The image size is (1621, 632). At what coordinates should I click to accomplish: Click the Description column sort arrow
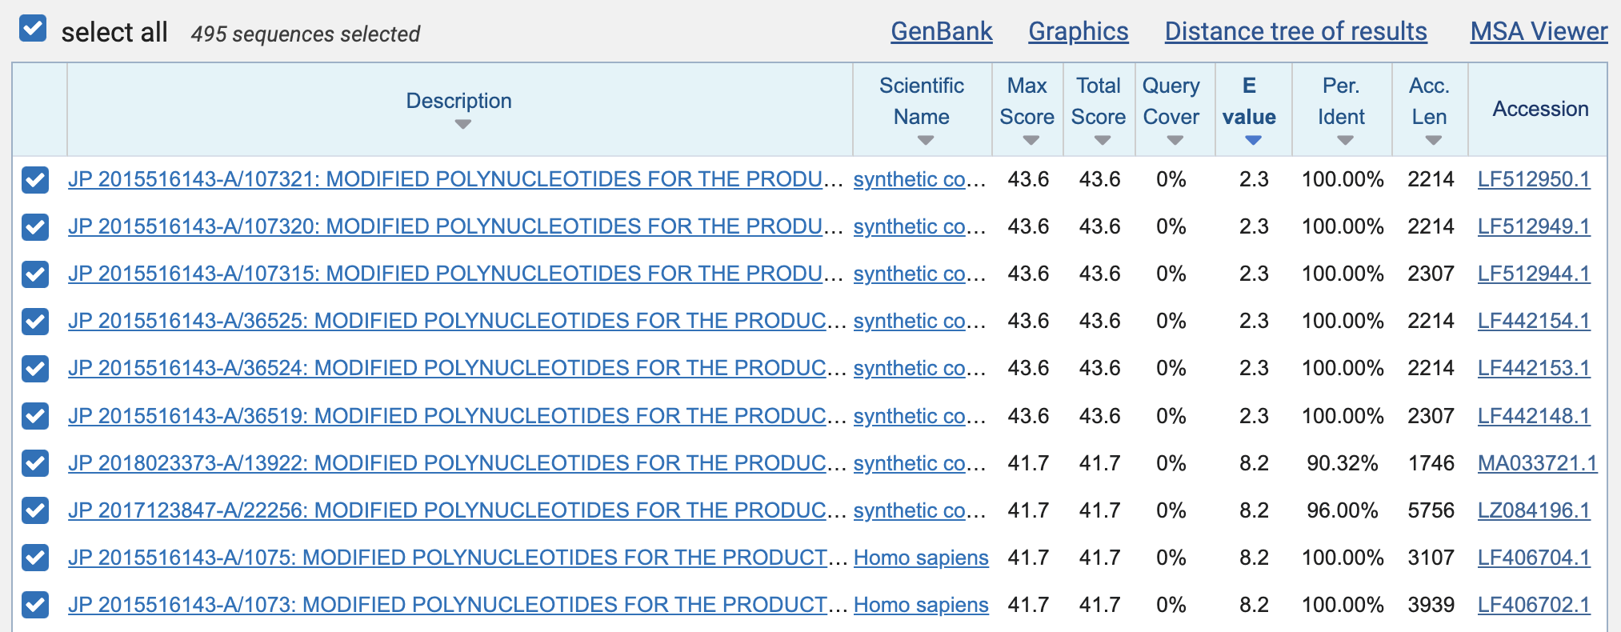[x=462, y=125]
